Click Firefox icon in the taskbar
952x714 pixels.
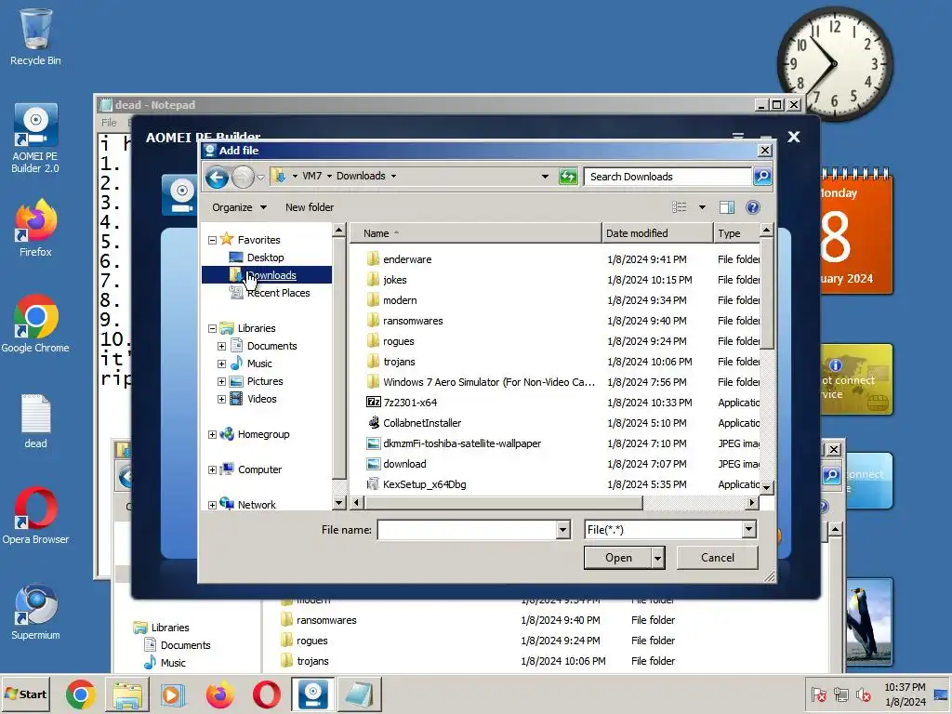pyautogui.click(x=219, y=694)
